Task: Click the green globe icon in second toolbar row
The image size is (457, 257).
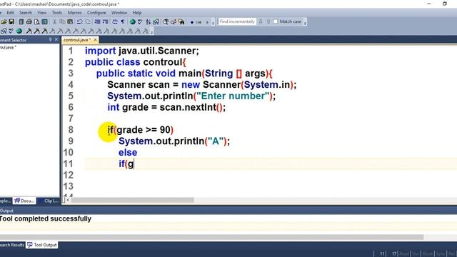Action: click(19, 31)
